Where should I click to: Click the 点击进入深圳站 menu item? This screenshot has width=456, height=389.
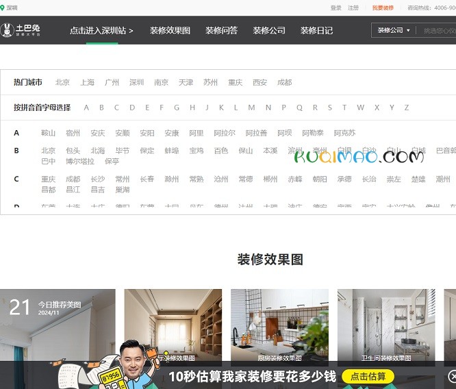[101, 31]
